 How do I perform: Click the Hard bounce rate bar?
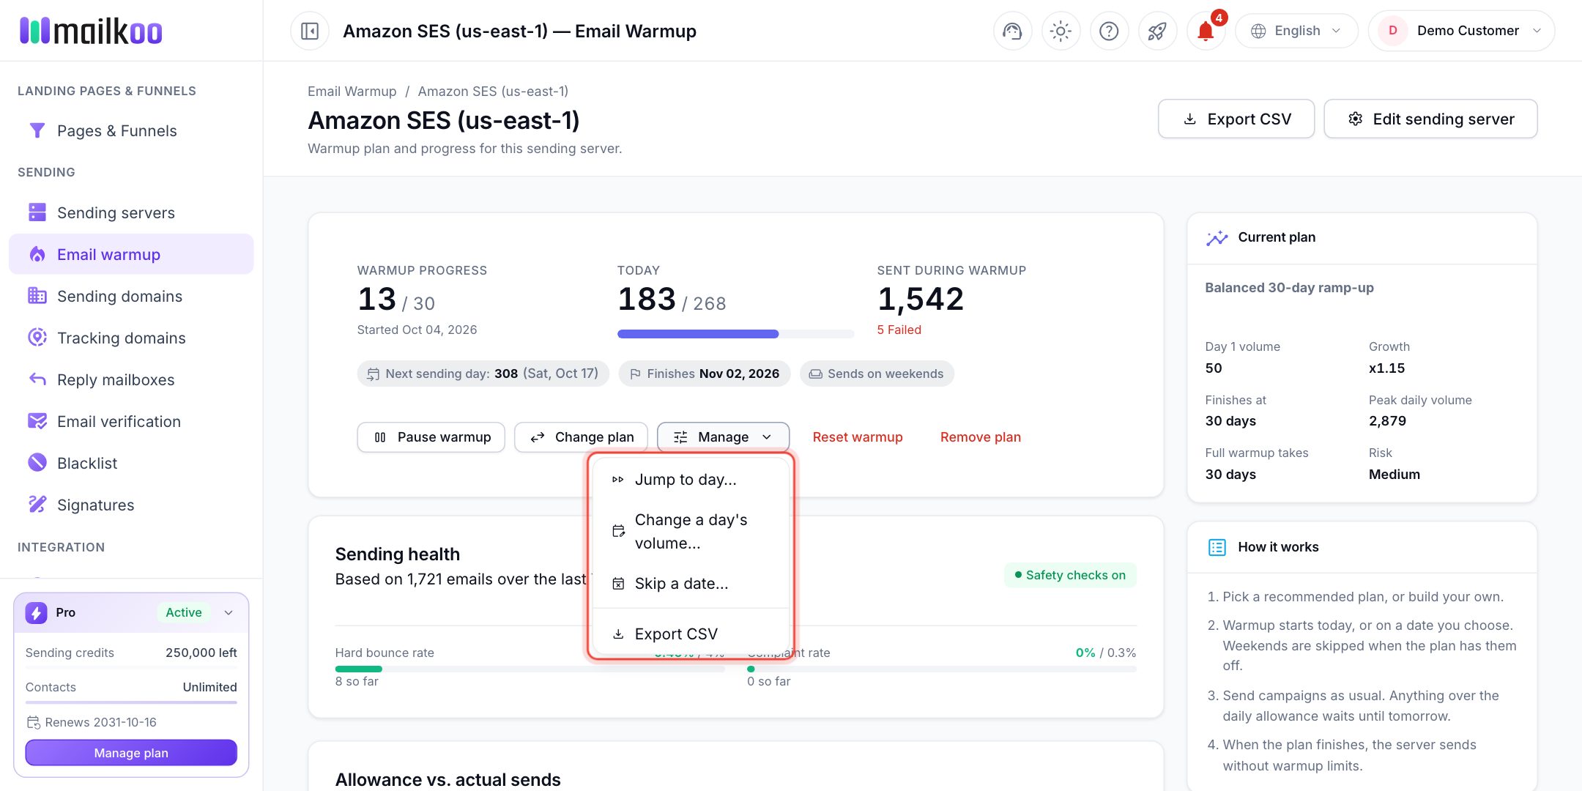[530, 669]
